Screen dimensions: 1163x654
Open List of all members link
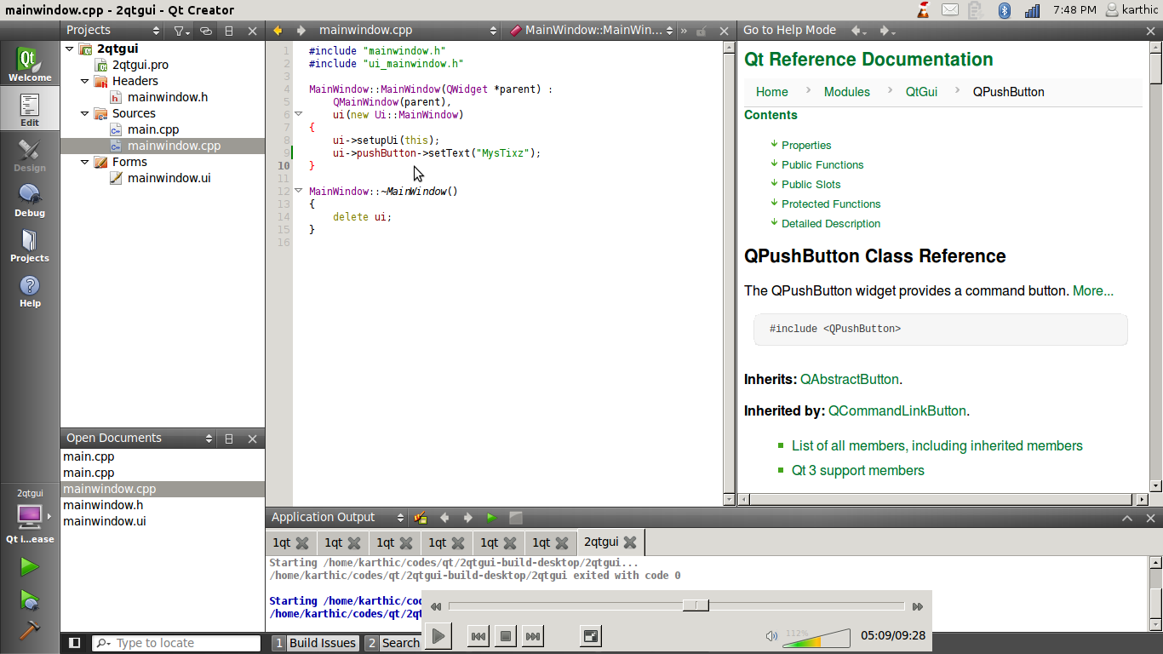(x=937, y=445)
